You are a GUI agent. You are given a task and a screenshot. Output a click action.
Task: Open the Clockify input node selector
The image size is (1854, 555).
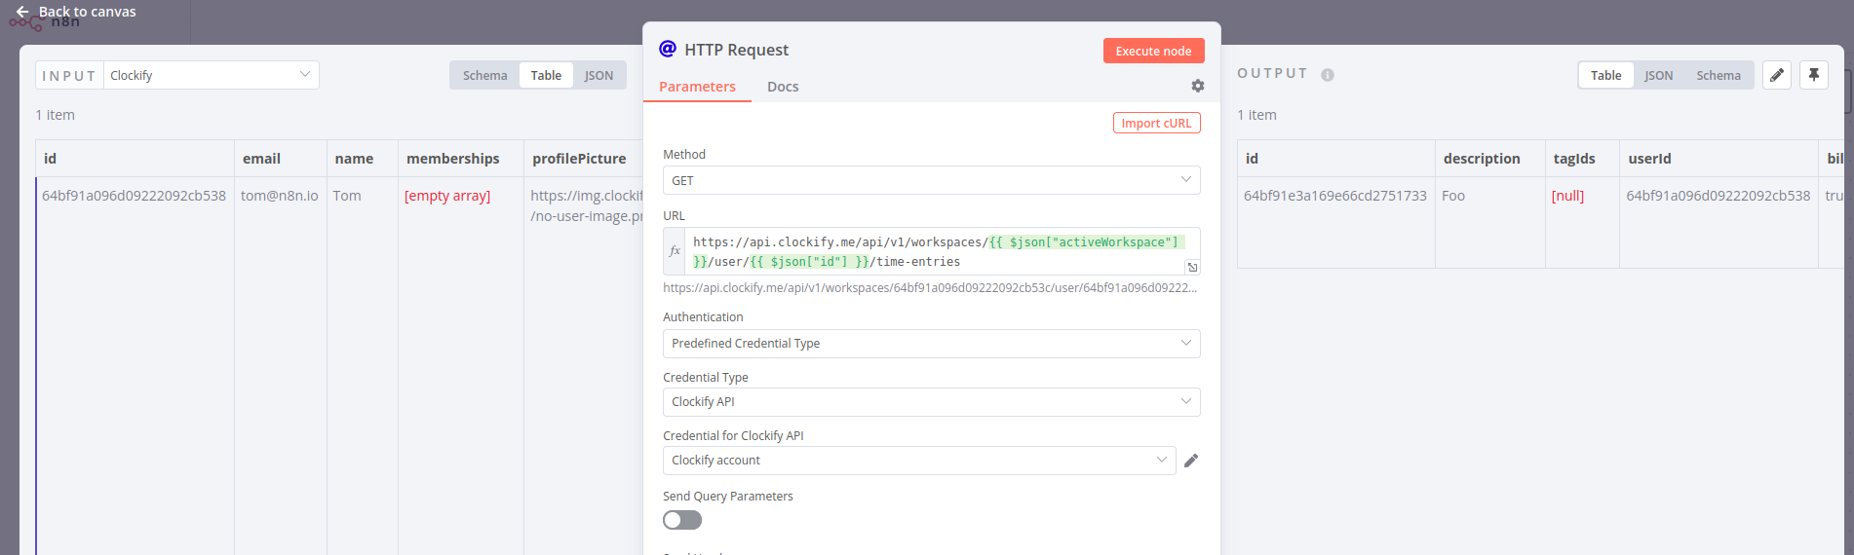[x=211, y=75]
